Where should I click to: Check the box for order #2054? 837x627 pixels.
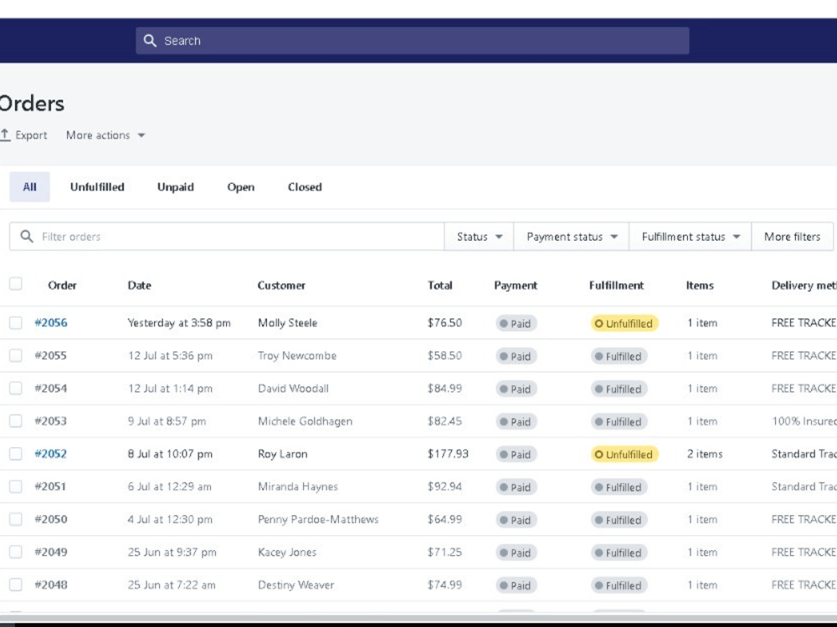coord(15,388)
